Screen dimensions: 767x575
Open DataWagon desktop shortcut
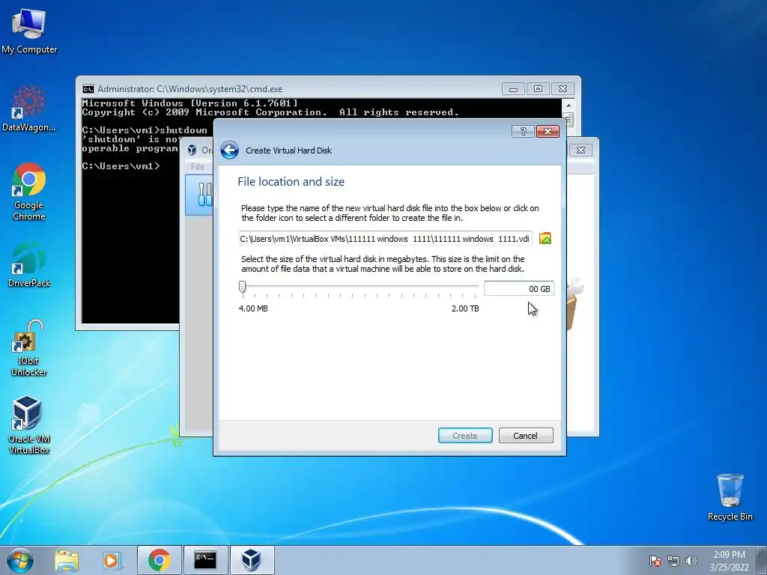pyautogui.click(x=29, y=109)
